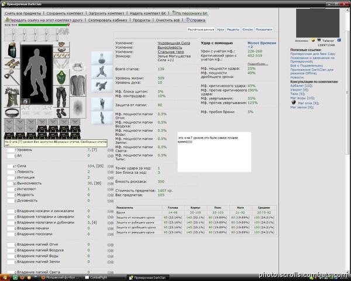Image resolution: width=351 pixels, height=281 pixels.
Task: Click Очистить всё
Action: click(168, 20)
